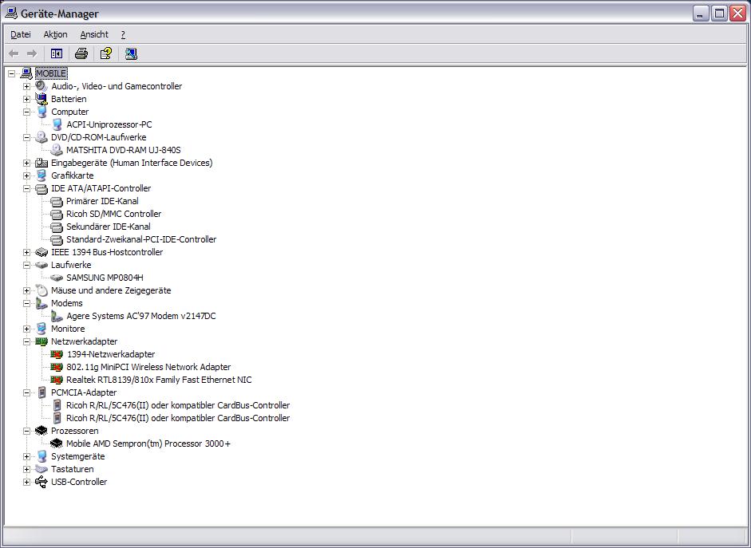Screen dimensions: 751x548
Task: Click the Mäuse mouse icon
Action: coord(42,290)
